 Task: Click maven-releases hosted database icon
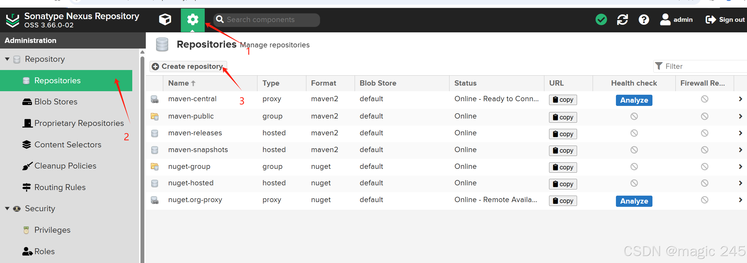click(x=155, y=133)
